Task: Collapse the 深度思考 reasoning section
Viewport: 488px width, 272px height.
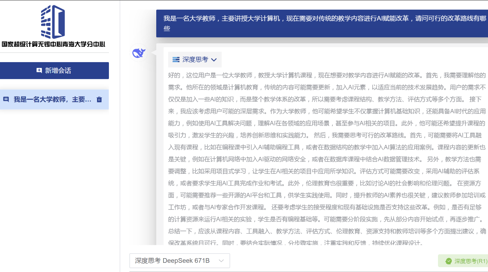Action: point(195,59)
